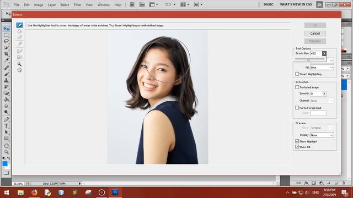Open File Explorer from taskbar

point(20,193)
